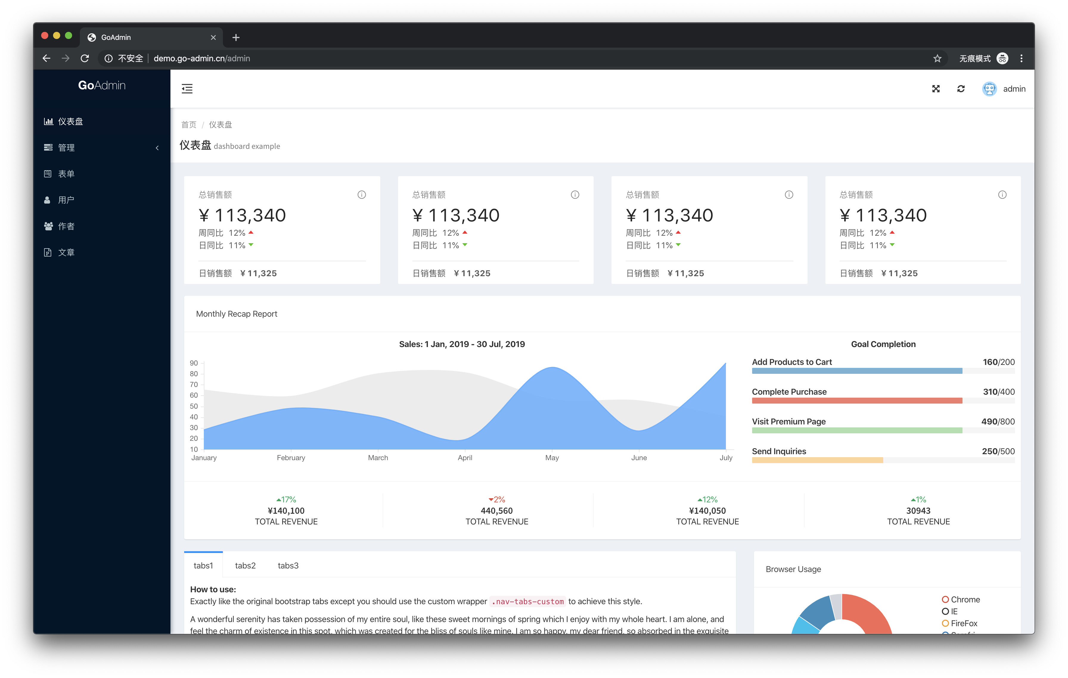Screen dimensions: 1068x678
Task: Reload page using browser reload button
Action: (x=85, y=58)
